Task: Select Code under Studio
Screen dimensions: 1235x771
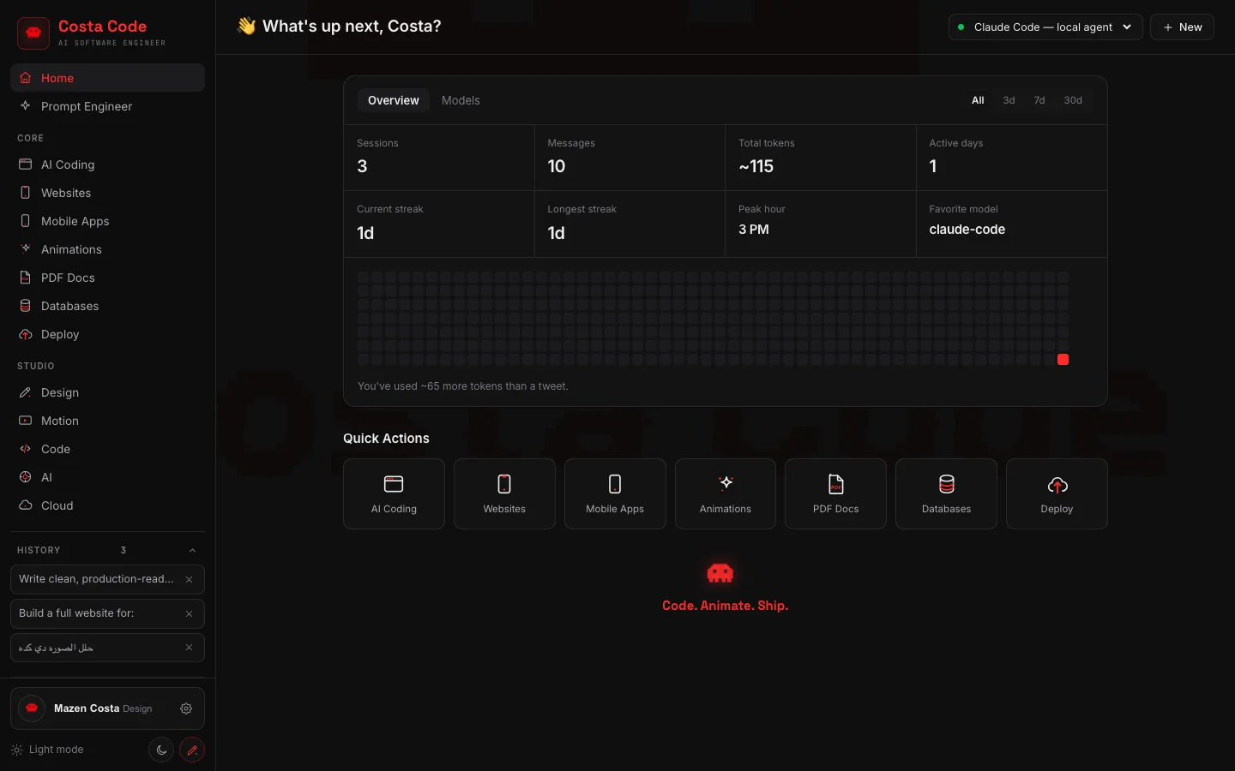Action: (x=107, y=449)
